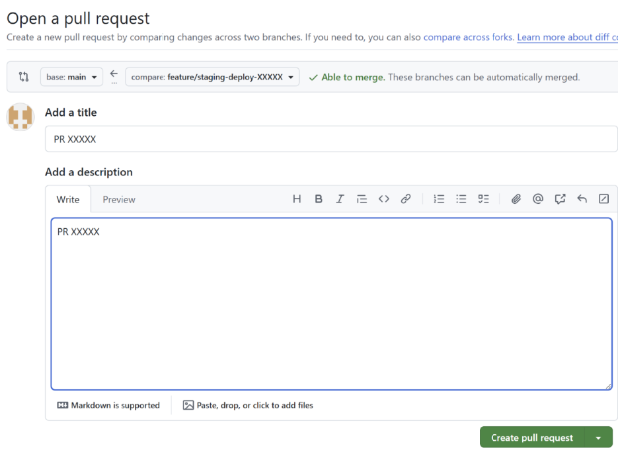Insert a heading with the H icon
Viewport: 618px width, 454px height.
click(x=297, y=199)
